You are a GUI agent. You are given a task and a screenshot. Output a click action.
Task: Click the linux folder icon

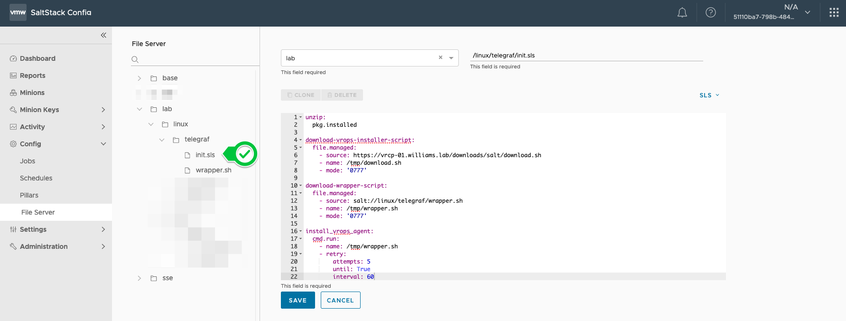[x=165, y=124]
